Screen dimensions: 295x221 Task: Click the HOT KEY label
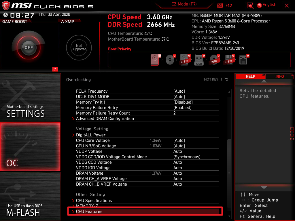click(211, 79)
